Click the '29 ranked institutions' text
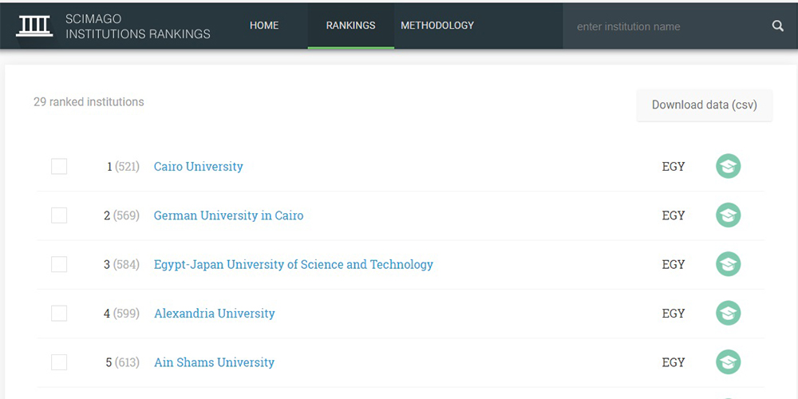Screen dimensions: 798x399 89,102
